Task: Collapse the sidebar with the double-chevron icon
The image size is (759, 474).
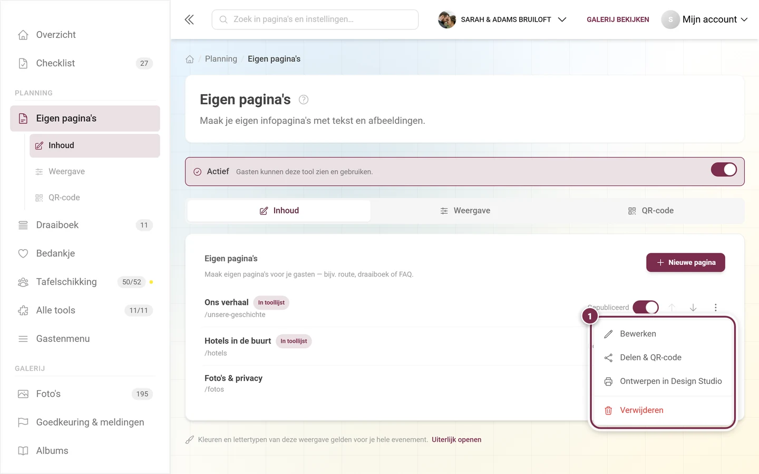Action: 189,19
